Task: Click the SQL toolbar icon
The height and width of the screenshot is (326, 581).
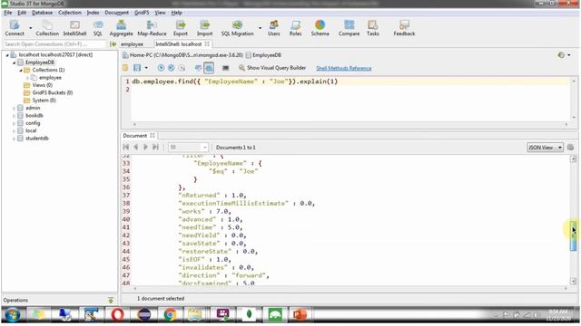Action: (x=98, y=28)
